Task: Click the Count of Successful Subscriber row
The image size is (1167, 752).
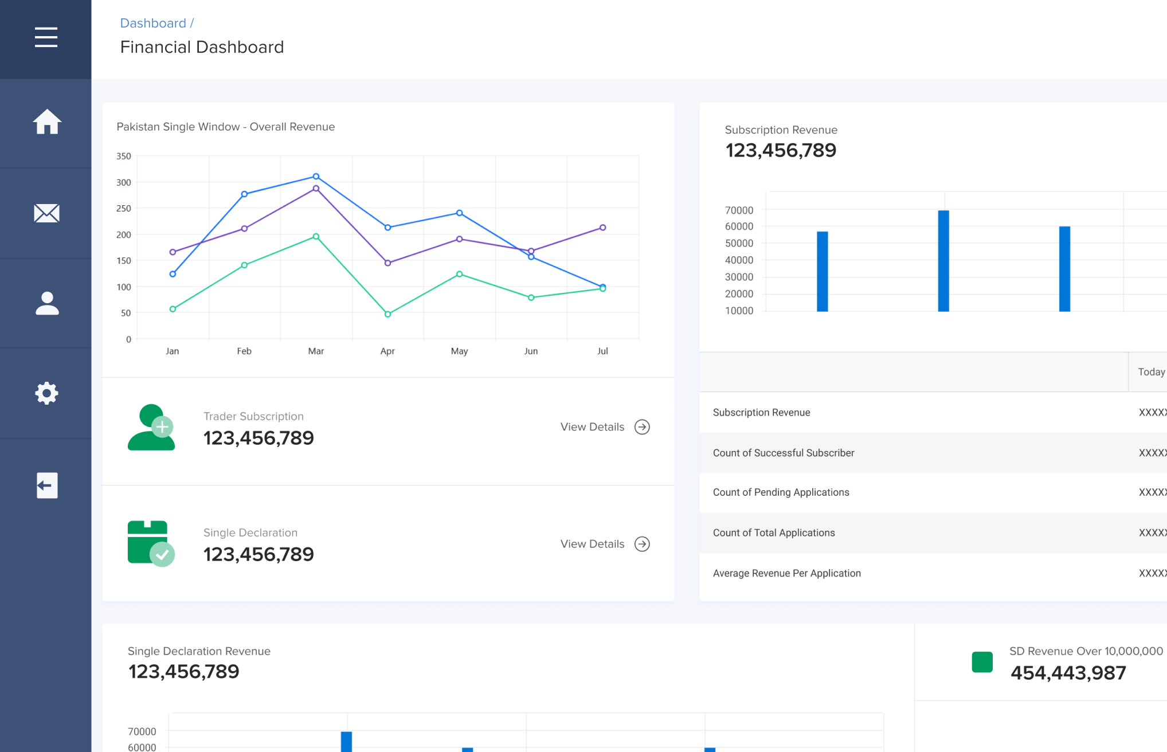Action: 933,453
